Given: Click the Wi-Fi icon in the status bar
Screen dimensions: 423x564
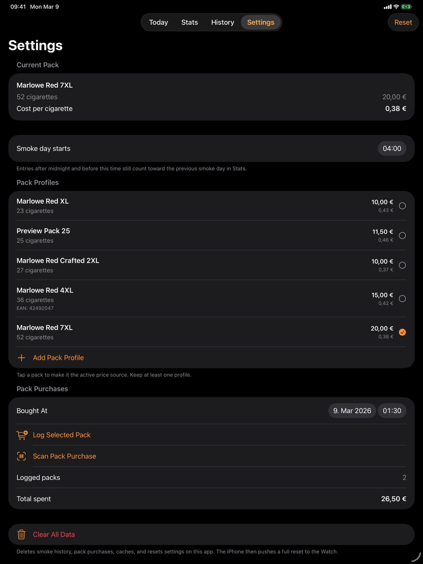Looking at the screenshot, I should point(397,7).
